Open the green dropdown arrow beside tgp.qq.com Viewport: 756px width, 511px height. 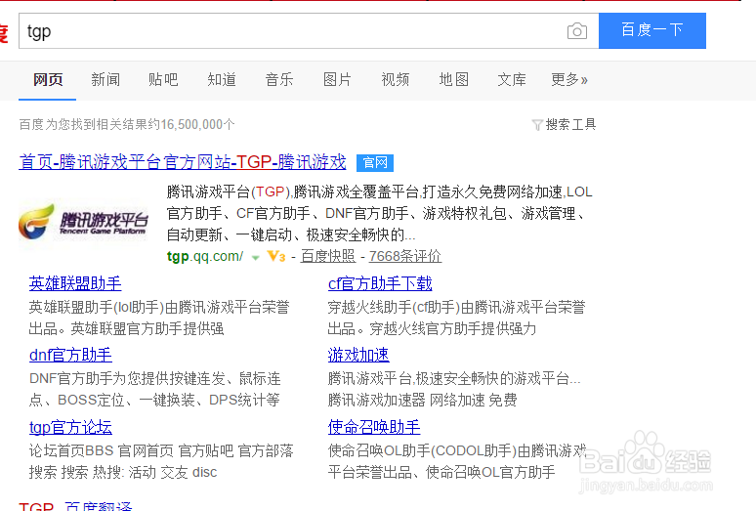click(256, 257)
